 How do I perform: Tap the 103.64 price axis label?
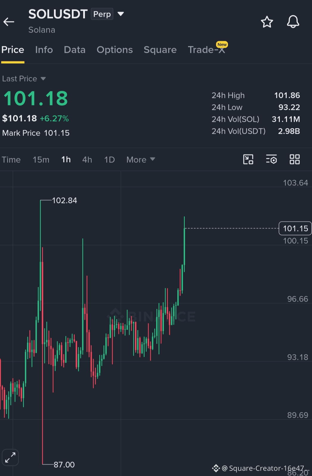click(295, 183)
